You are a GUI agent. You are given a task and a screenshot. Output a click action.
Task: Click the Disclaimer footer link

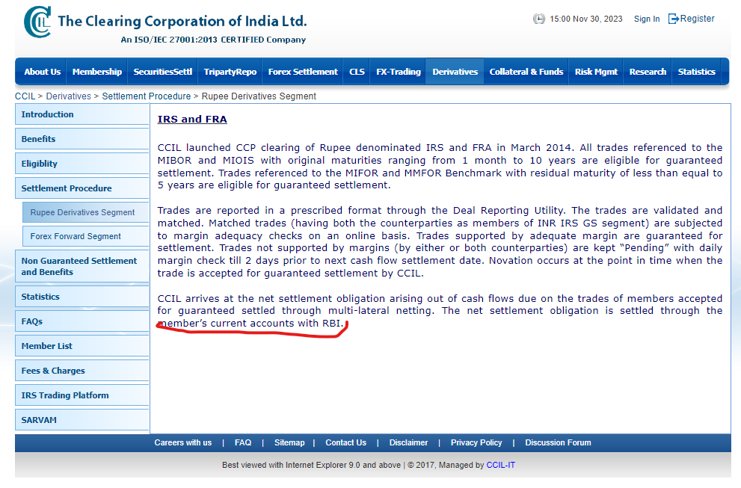pyautogui.click(x=408, y=442)
